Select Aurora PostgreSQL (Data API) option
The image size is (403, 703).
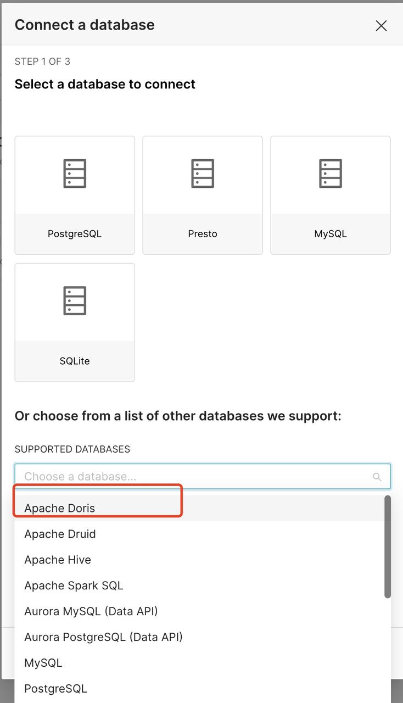[x=103, y=637]
